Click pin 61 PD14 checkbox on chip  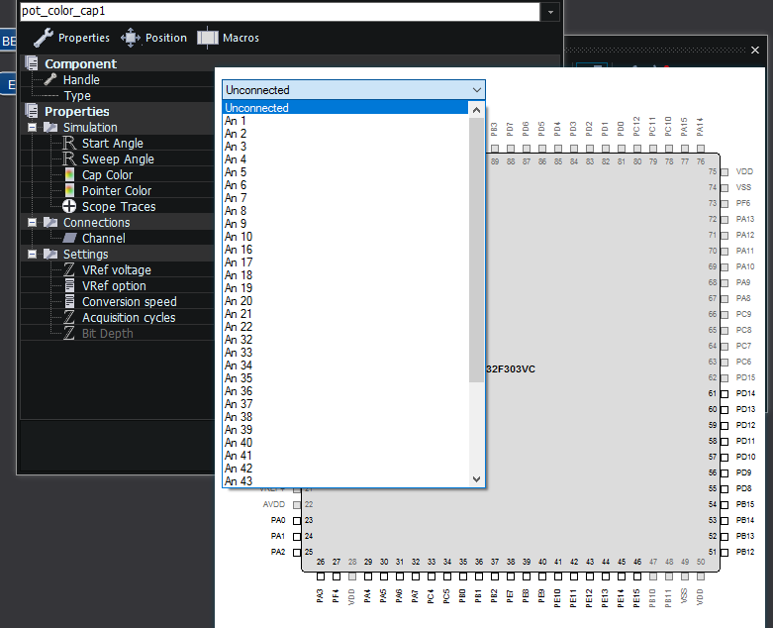[x=725, y=393]
